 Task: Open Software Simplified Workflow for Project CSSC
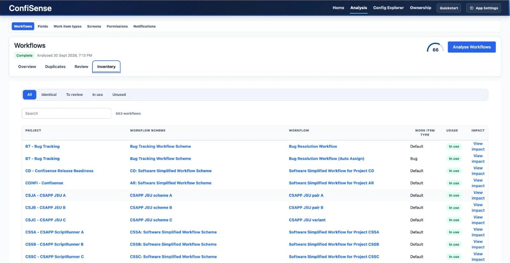(334, 257)
